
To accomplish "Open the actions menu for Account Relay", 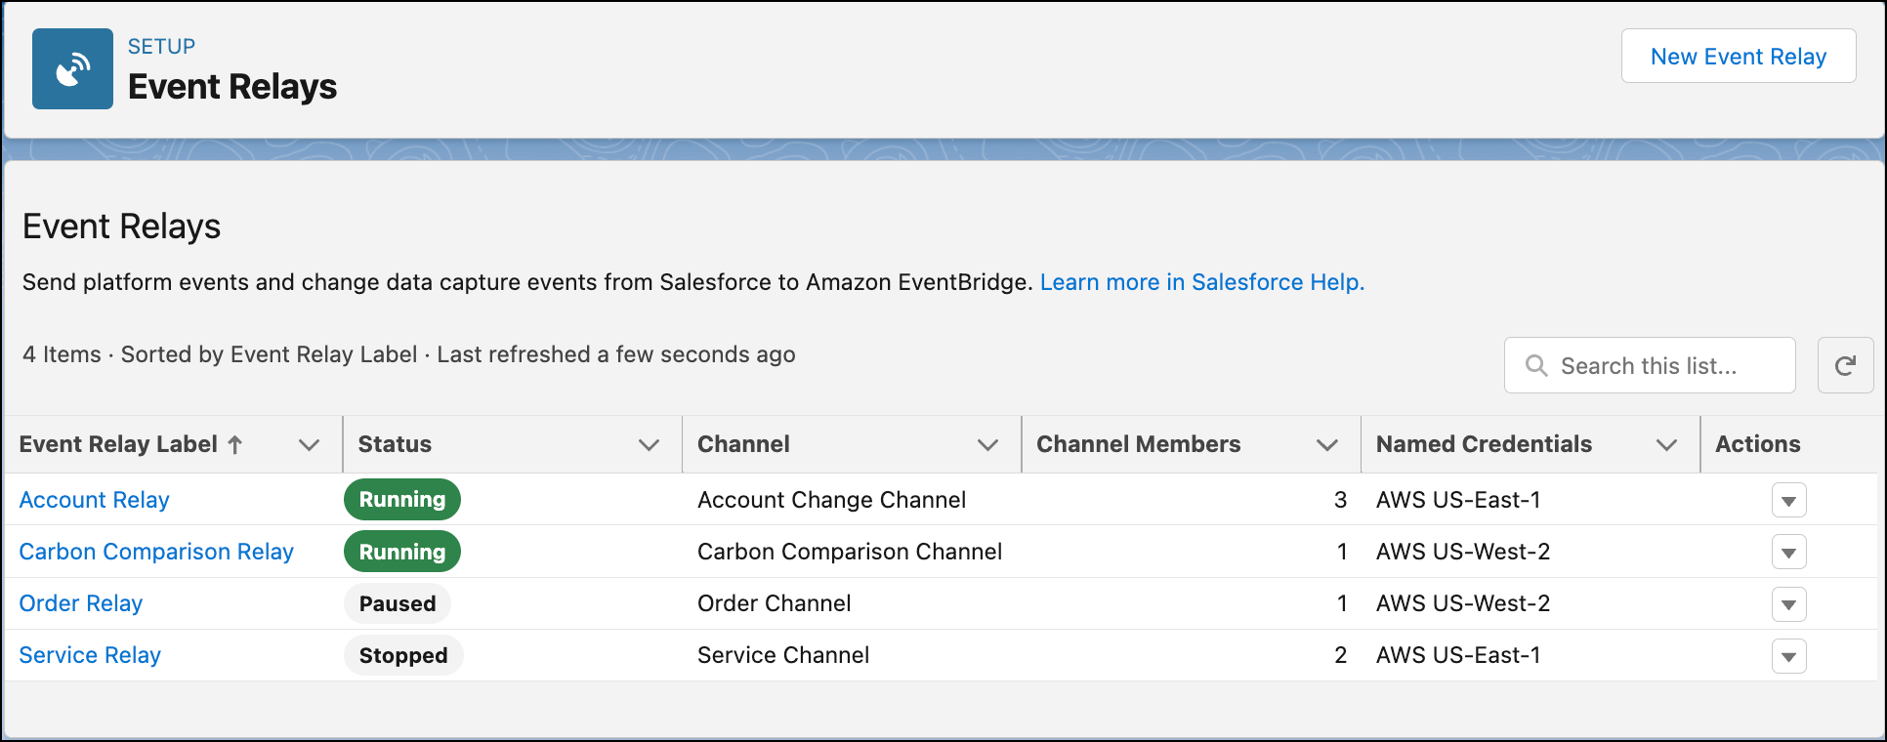I will [1788, 501].
